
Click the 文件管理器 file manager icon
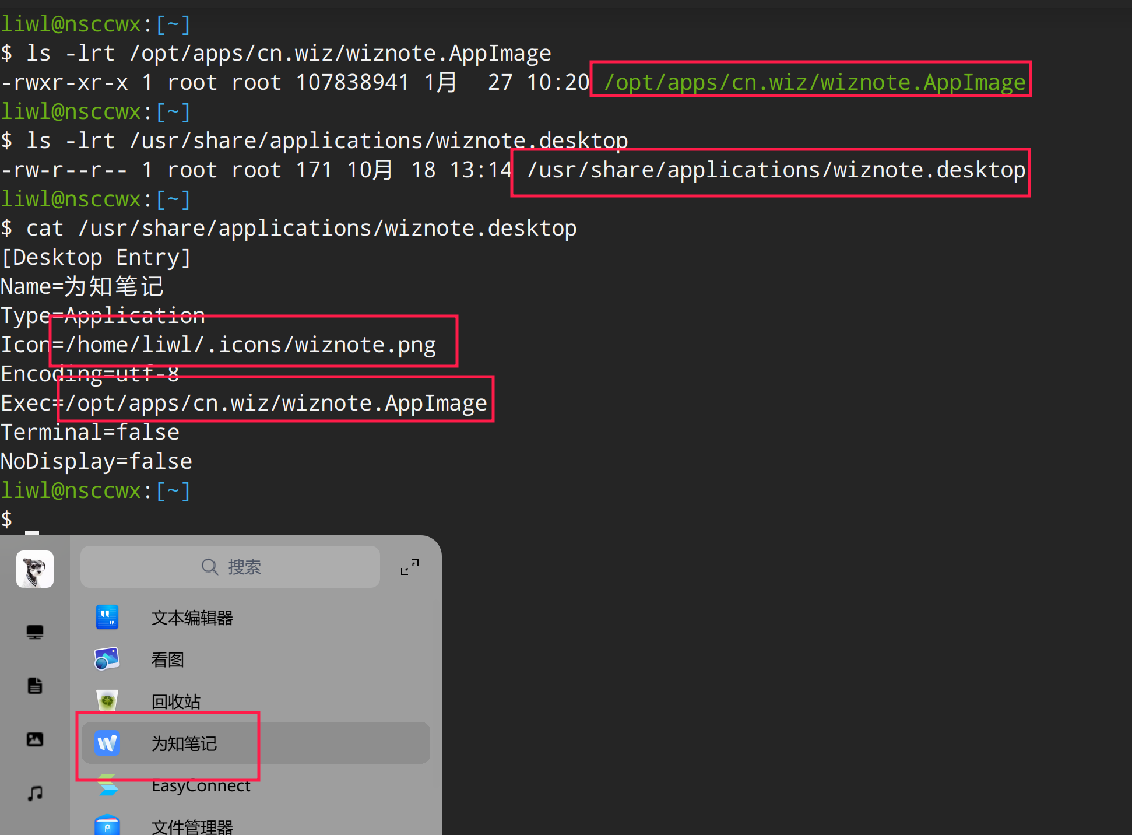point(107,825)
